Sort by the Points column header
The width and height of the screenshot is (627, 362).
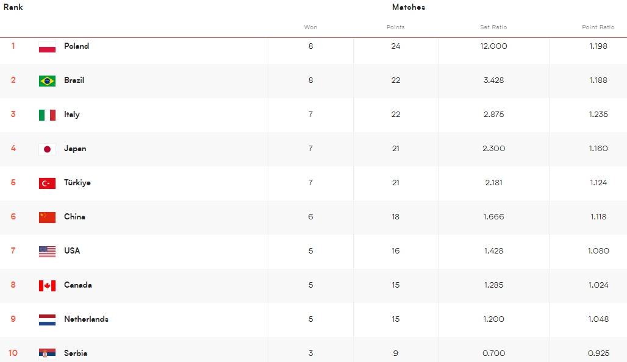click(395, 27)
